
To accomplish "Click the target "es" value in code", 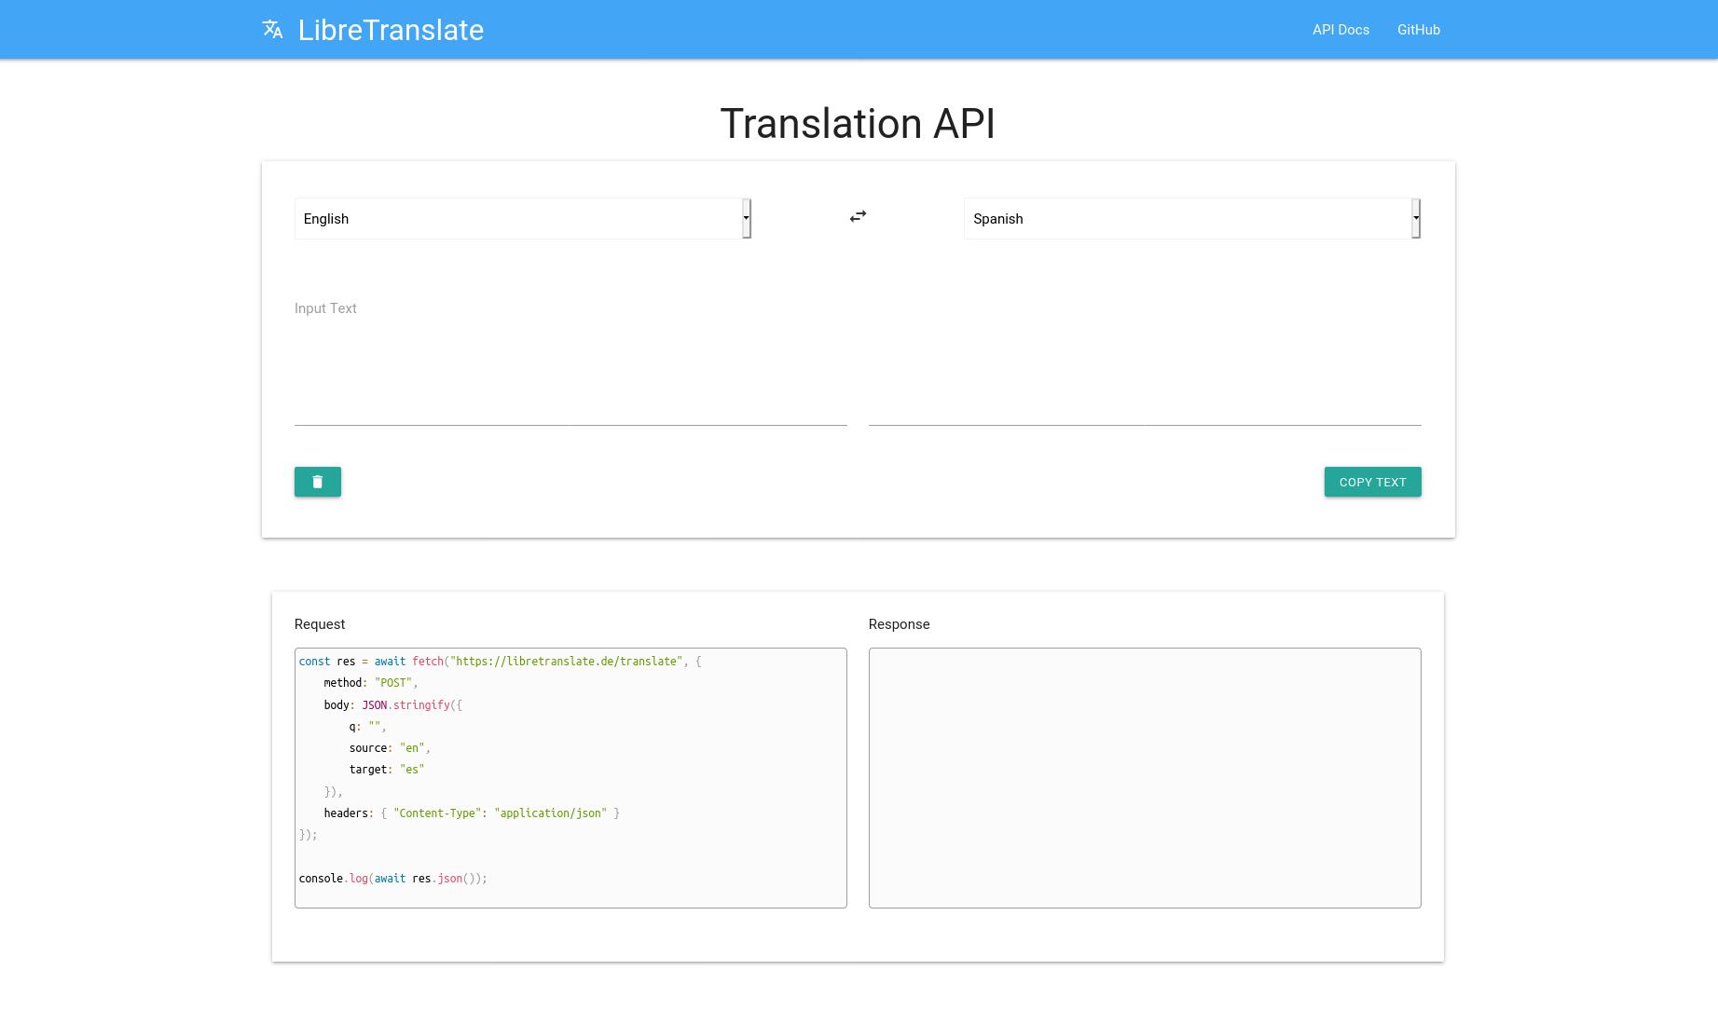I will click(412, 770).
